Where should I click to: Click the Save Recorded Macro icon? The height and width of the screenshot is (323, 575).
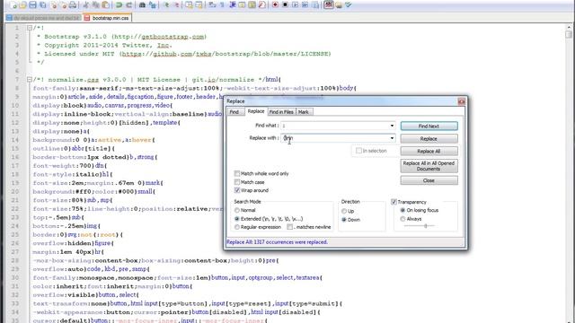315,4
